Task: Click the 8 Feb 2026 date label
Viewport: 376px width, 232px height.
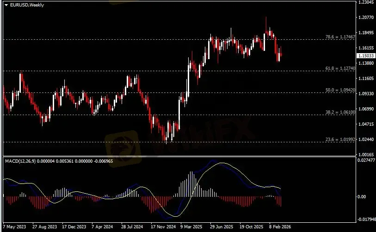Action: click(280, 227)
